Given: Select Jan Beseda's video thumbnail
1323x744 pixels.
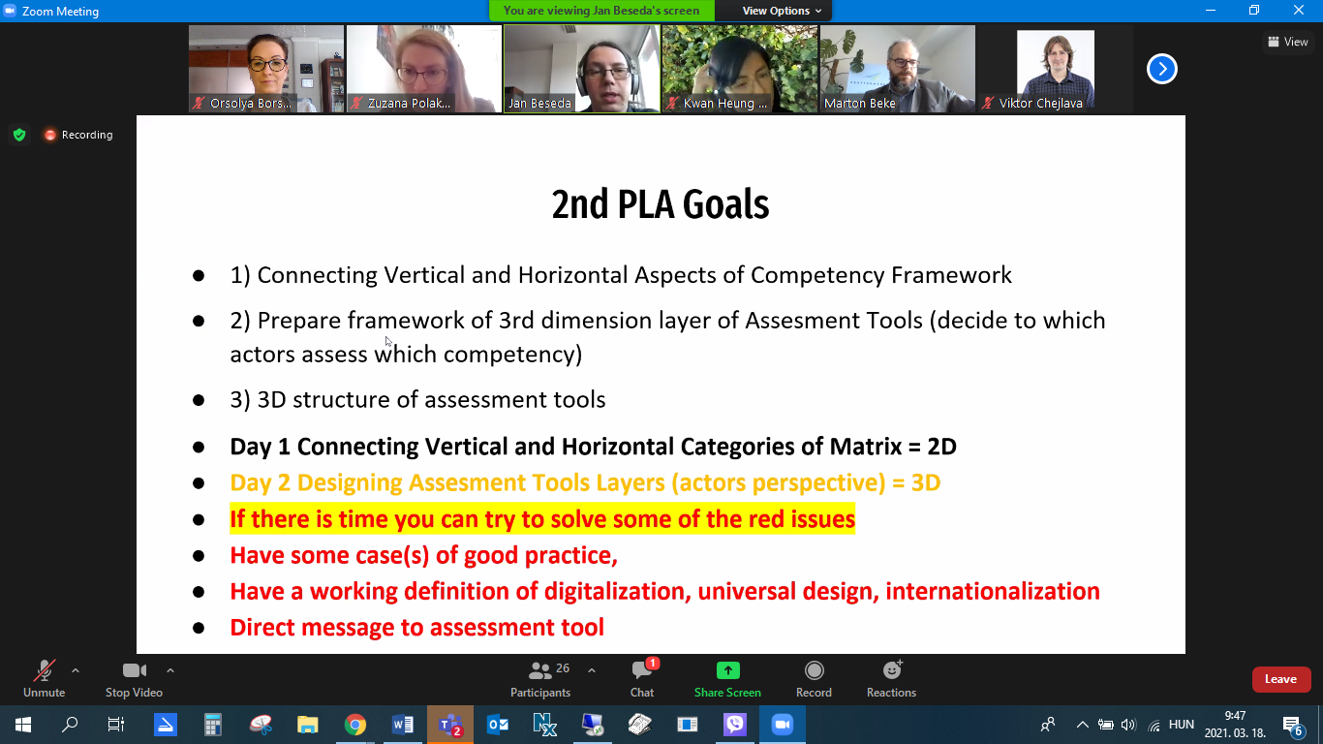Looking at the screenshot, I should 581,69.
